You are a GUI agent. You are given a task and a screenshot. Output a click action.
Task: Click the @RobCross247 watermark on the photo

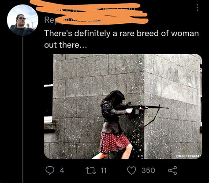coord(189,156)
